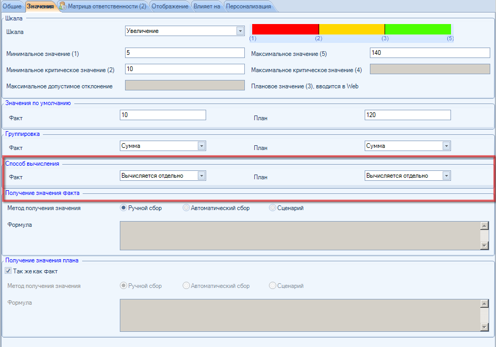496x347 pixels.
Task: Click the Матрица ответственности tab icon
Action: (x=63, y=6)
